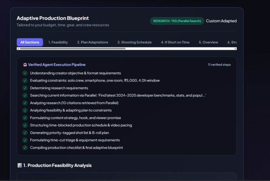The height and width of the screenshot is (181, 270).
Task: Click checkmark for Structuring time-blocked schedule step
Action: tap(25, 125)
